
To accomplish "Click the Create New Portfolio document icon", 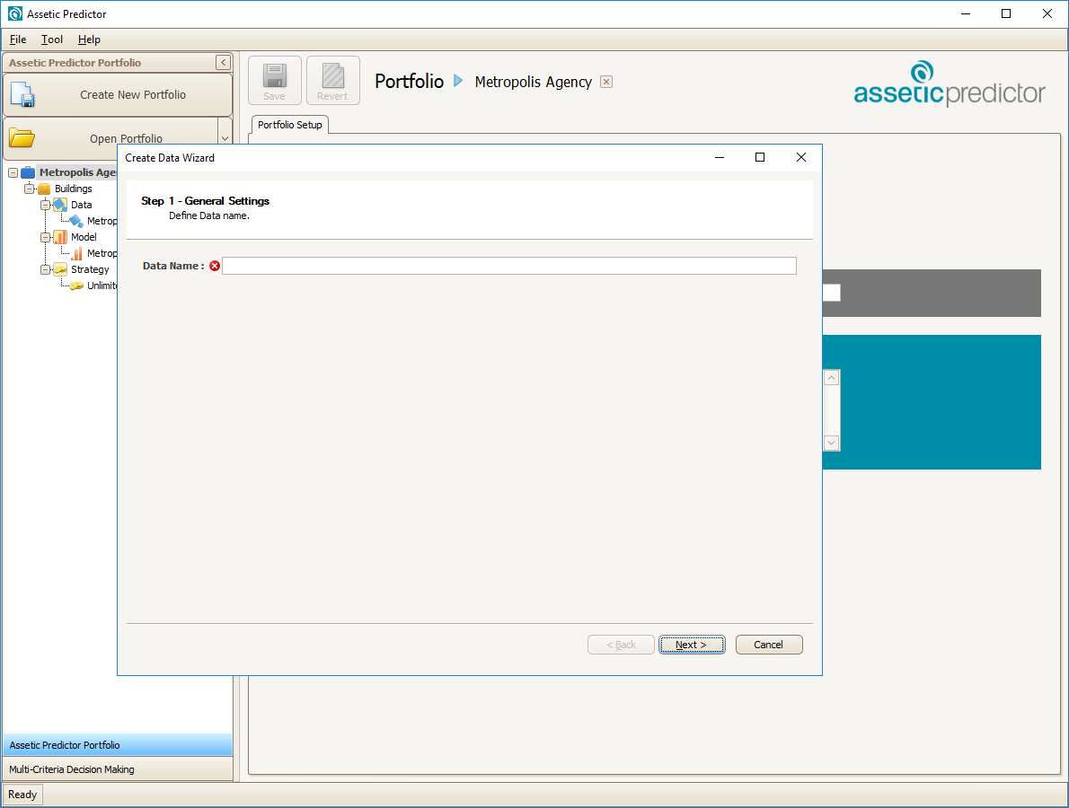I will [22, 94].
